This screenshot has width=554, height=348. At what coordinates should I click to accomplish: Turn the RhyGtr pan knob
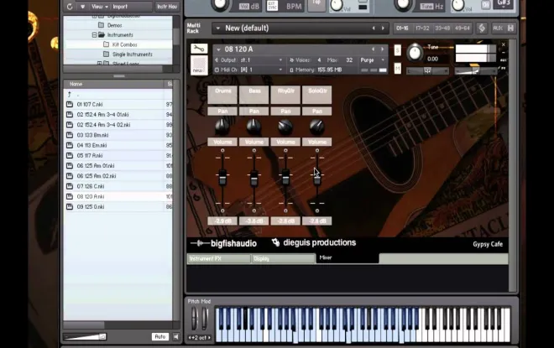pyautogui.click(x=285, y=127)
